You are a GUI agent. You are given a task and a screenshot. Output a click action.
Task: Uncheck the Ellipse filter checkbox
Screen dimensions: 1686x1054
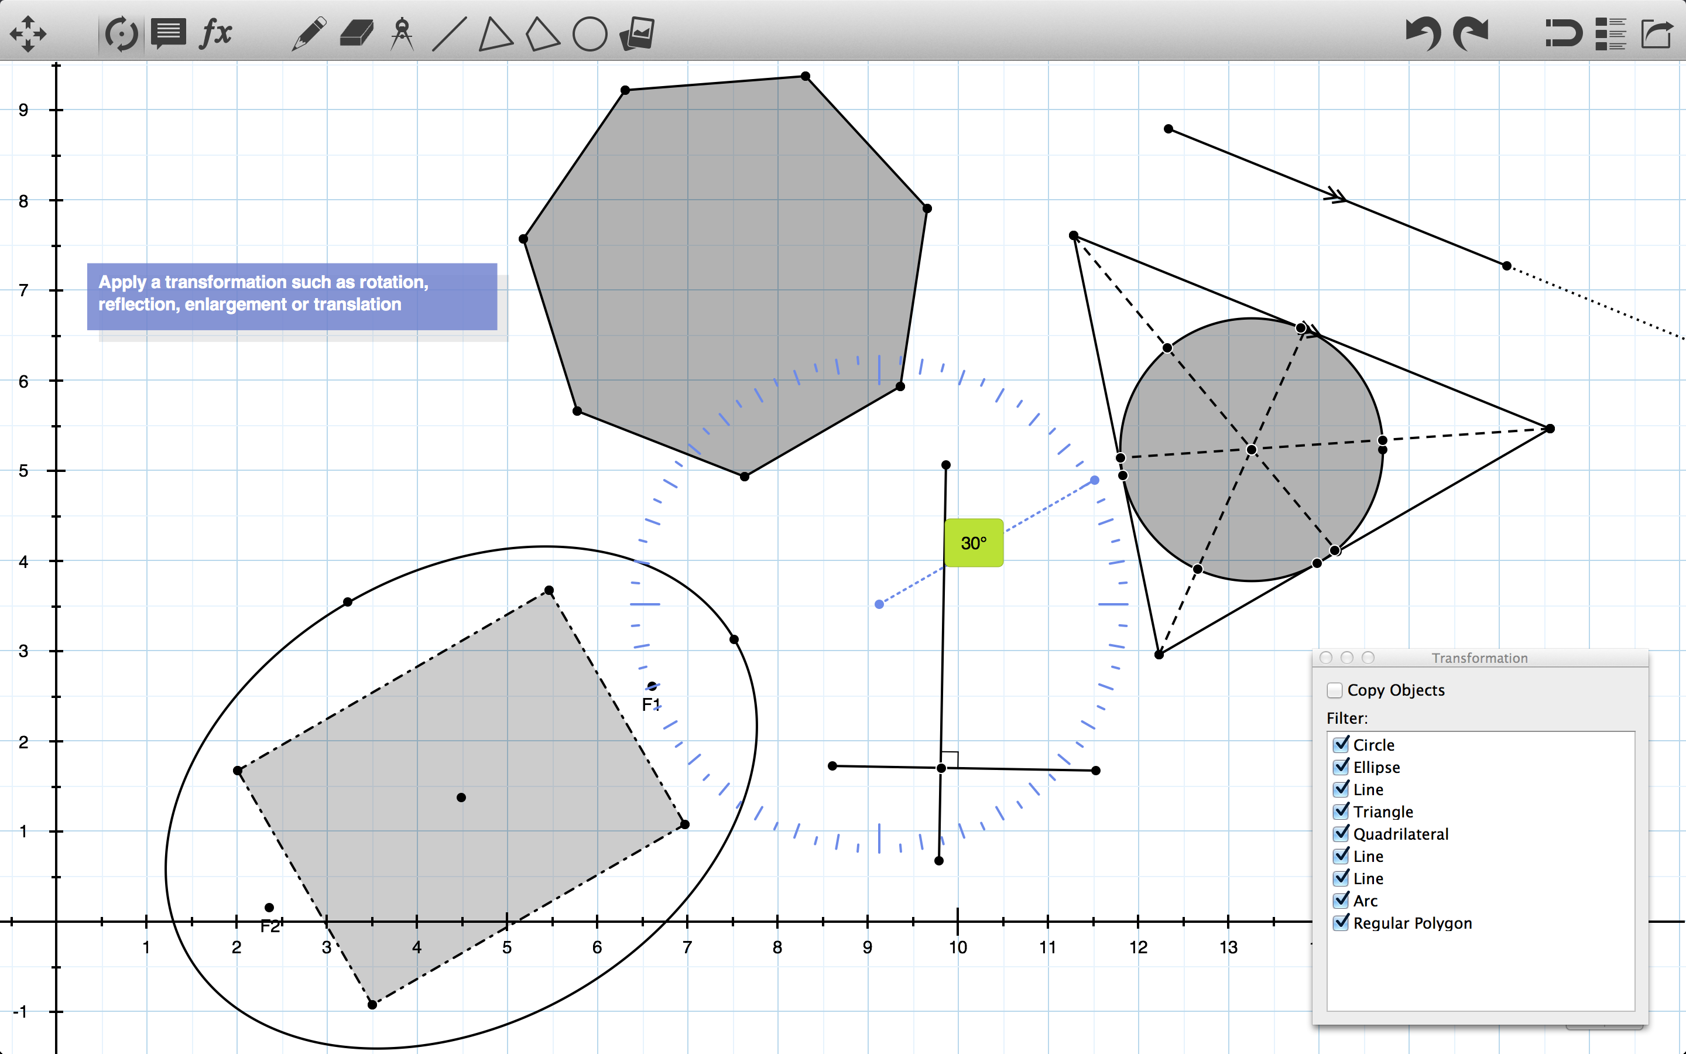tap(1341, 767)
